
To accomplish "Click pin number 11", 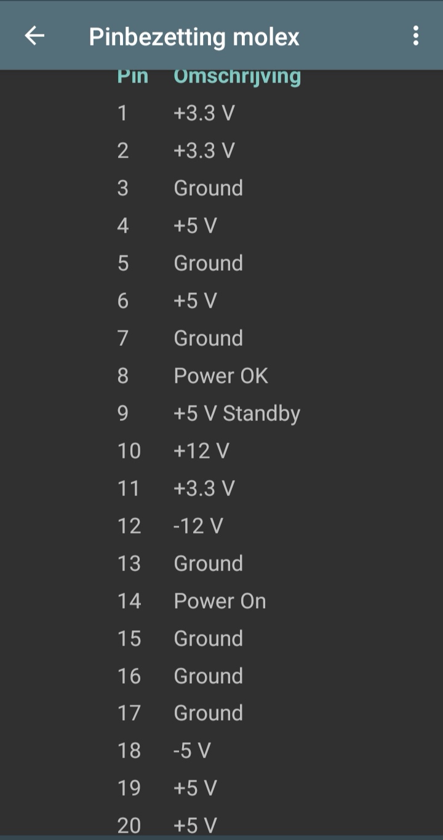I will (x=129, y=489).
